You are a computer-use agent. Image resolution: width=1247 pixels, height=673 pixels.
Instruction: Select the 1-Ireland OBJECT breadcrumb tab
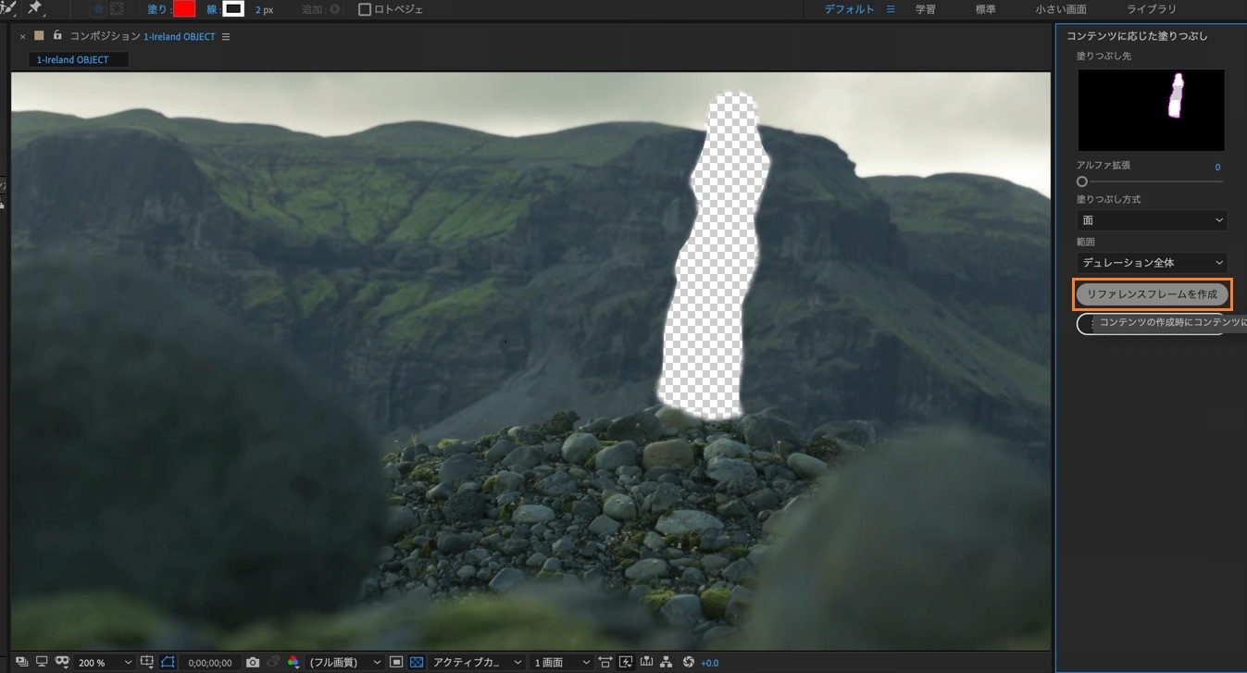78,60
